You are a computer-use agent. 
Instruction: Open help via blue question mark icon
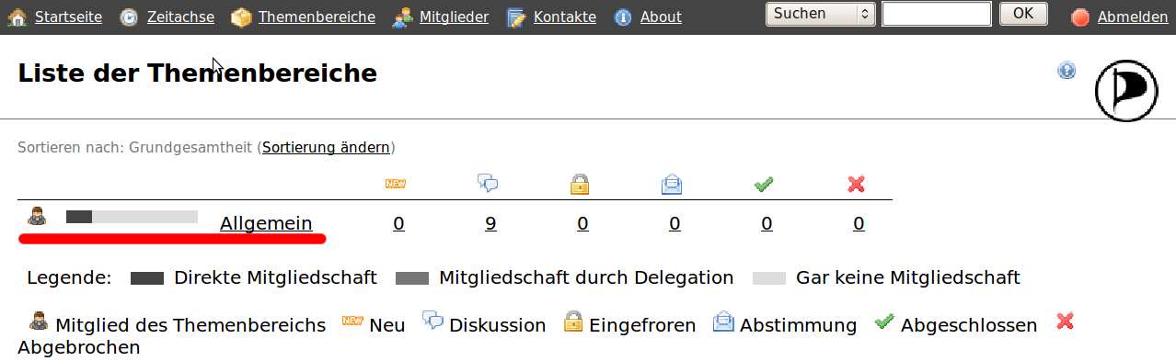(1066, 70)
